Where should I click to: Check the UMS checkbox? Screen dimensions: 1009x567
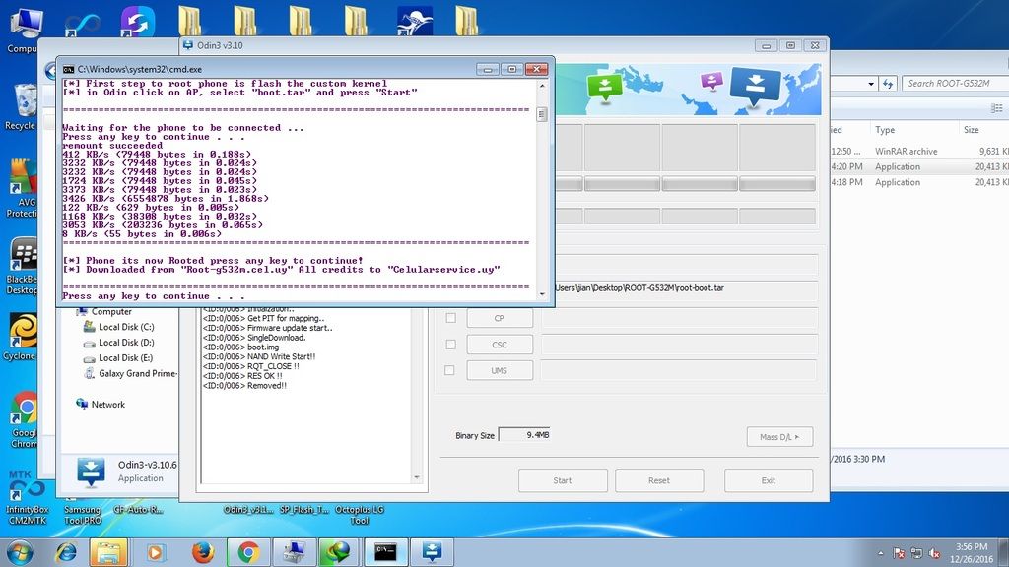(450, 370)
